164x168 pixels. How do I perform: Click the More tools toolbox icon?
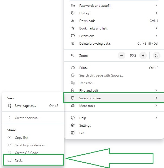pyautogui.click(x=73, y=106)
